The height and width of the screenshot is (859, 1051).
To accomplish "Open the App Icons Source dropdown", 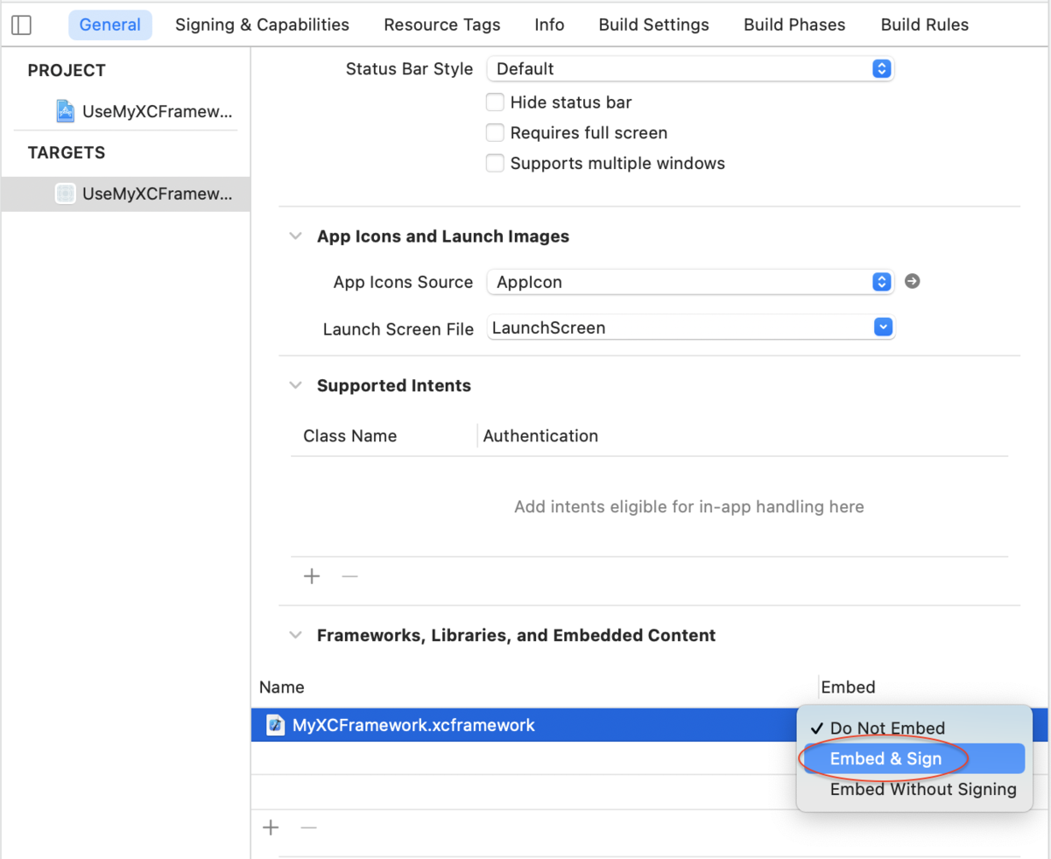I will click(690, 282).
